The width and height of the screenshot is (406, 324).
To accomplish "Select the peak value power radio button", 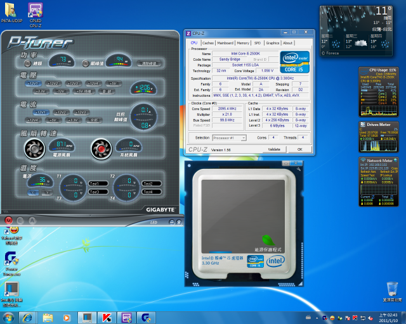I will point(86,63).
